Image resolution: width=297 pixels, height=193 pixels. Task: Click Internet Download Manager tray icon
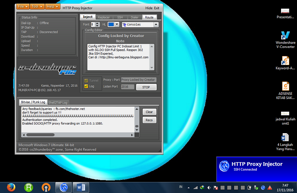(202, 187)
